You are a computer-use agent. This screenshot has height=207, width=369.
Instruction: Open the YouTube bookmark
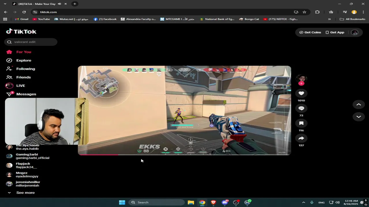pos(41,19)
